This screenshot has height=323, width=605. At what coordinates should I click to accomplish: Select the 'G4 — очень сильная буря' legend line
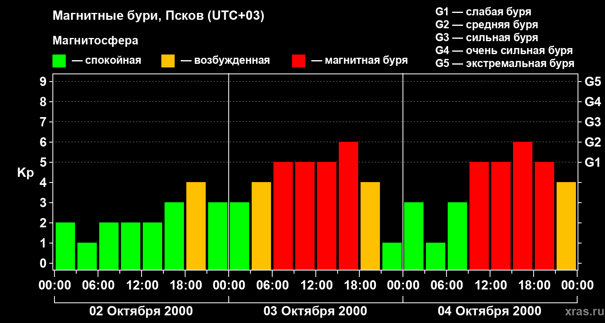coord(504,50)
